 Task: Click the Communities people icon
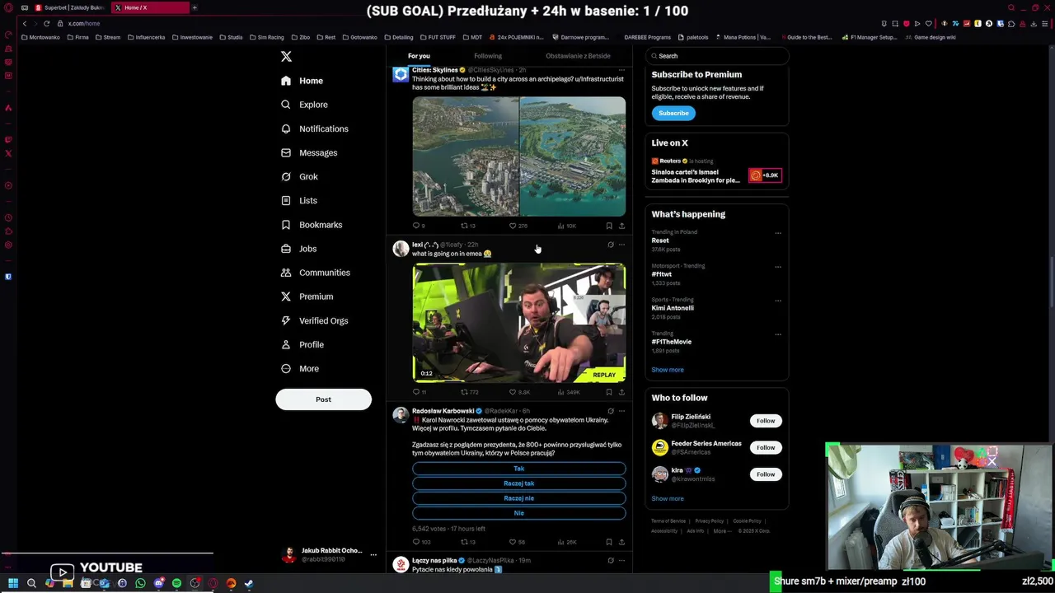pos(286,273)
